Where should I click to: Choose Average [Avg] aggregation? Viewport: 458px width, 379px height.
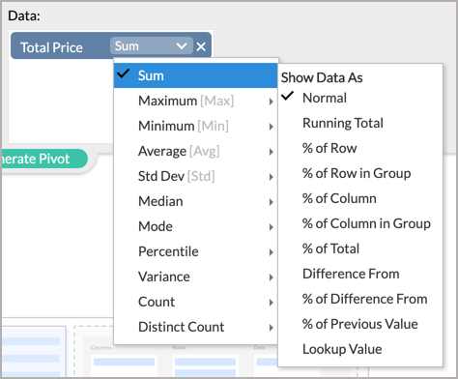195,151
